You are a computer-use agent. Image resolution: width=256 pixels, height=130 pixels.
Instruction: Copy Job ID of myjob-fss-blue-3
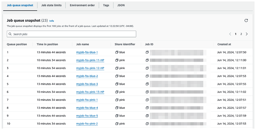(147, 84)
